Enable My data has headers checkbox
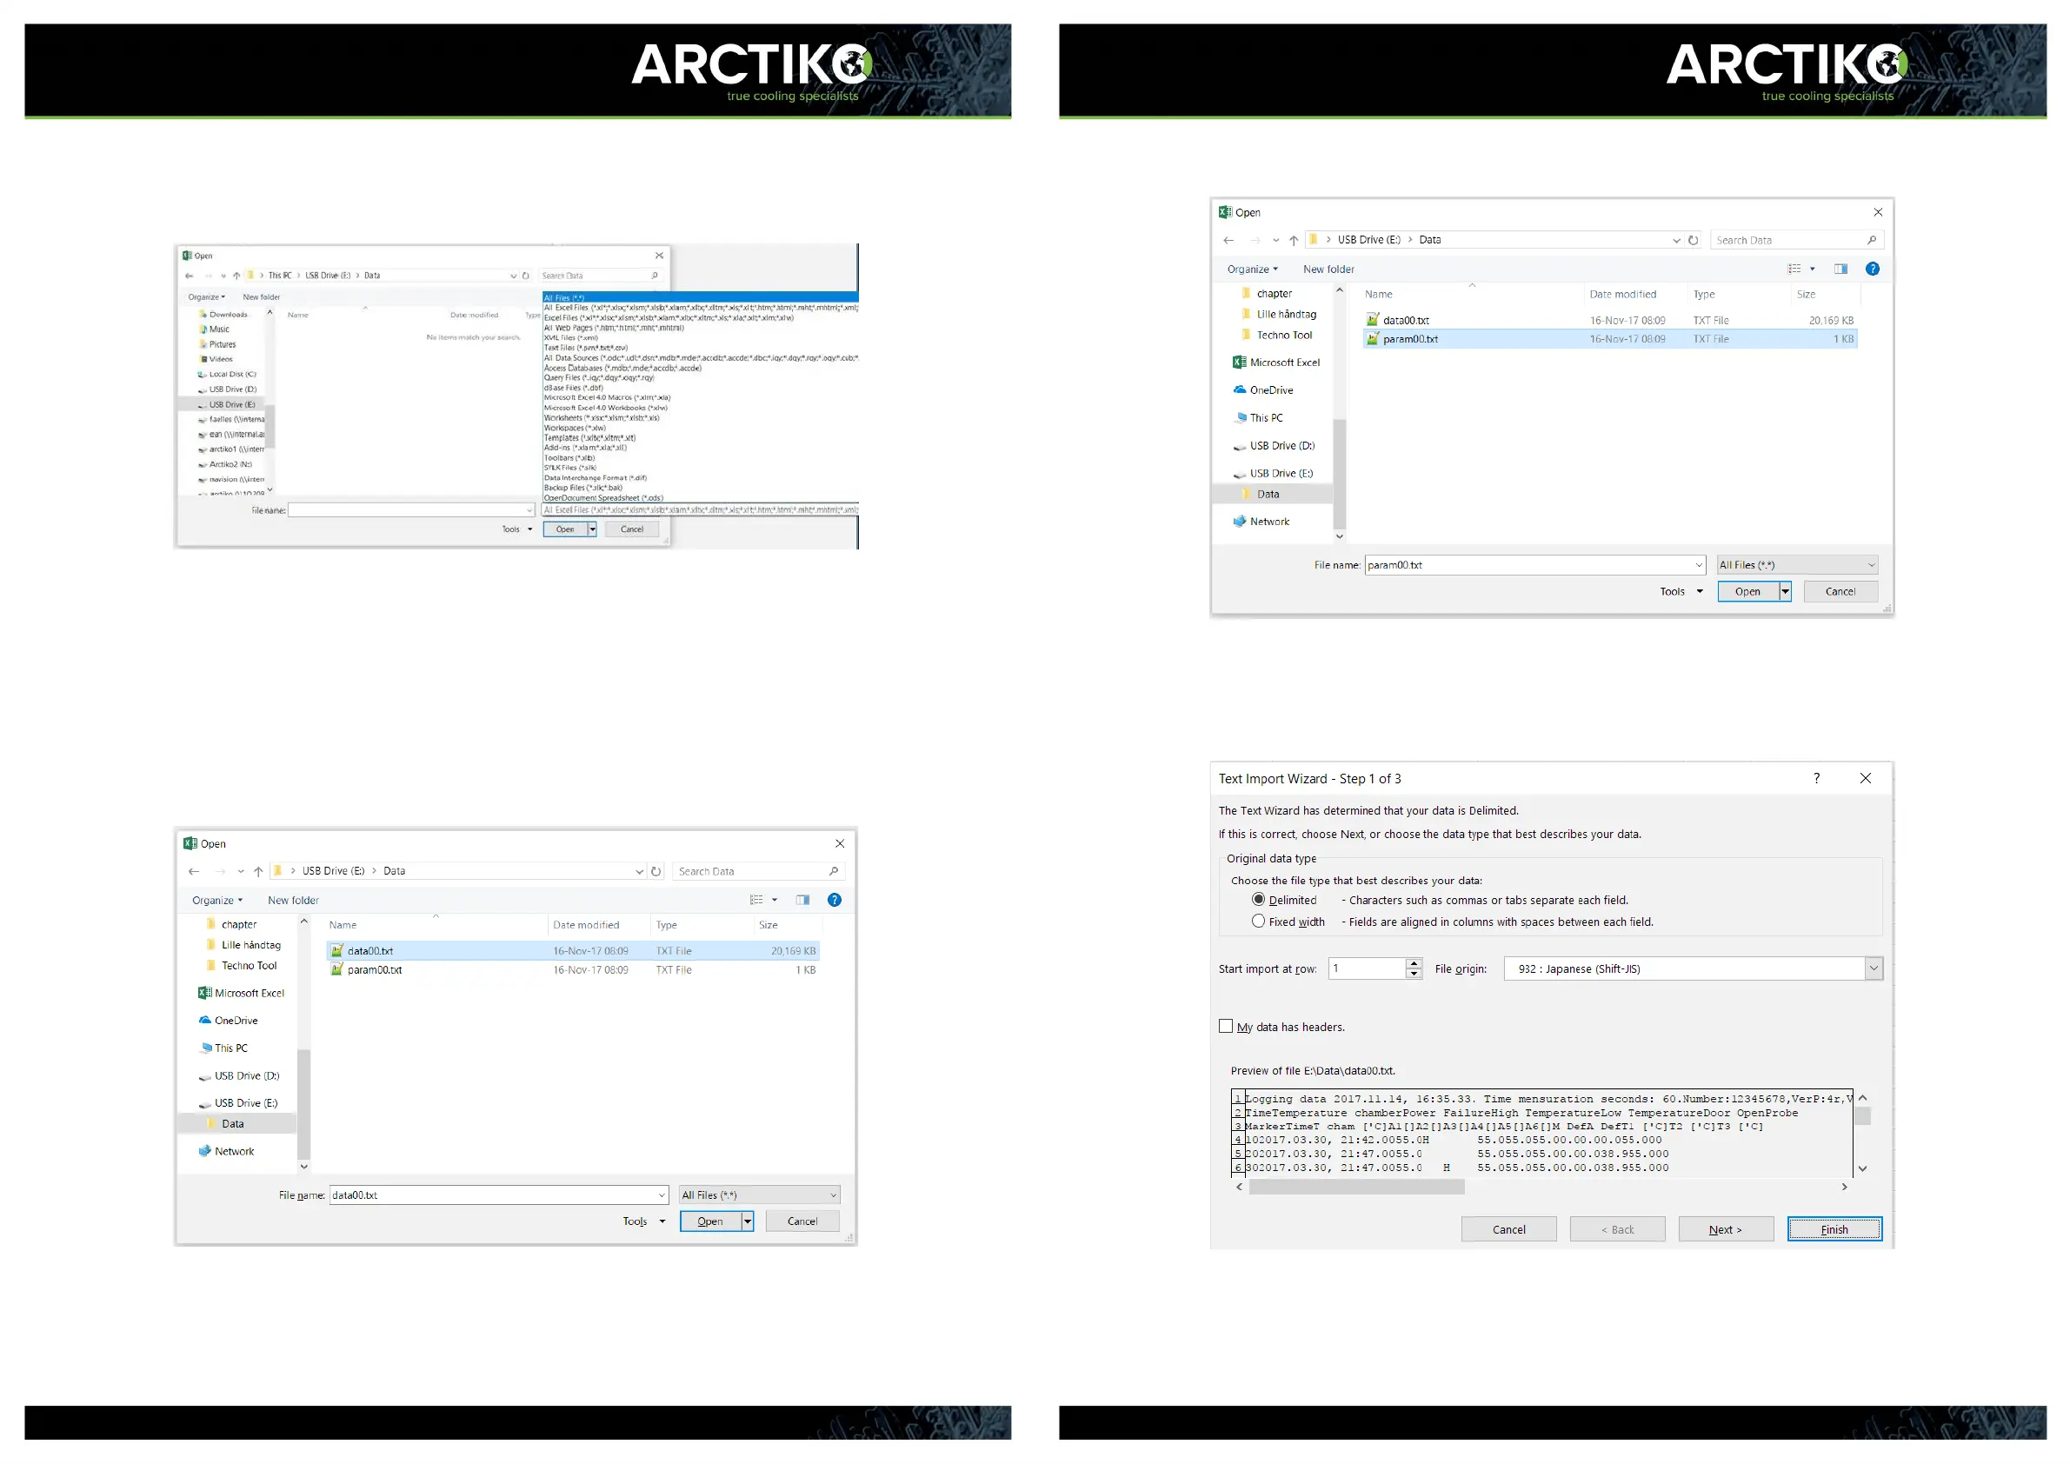Image resolution: width=2070 pixels, height=1464 pixels. click(x=1225, y=1026)
